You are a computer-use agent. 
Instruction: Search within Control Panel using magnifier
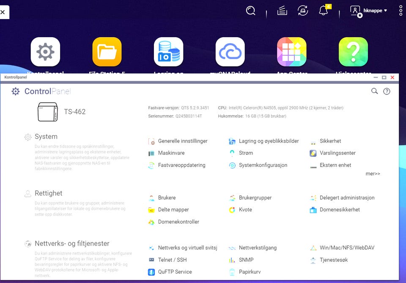(374, 91)
